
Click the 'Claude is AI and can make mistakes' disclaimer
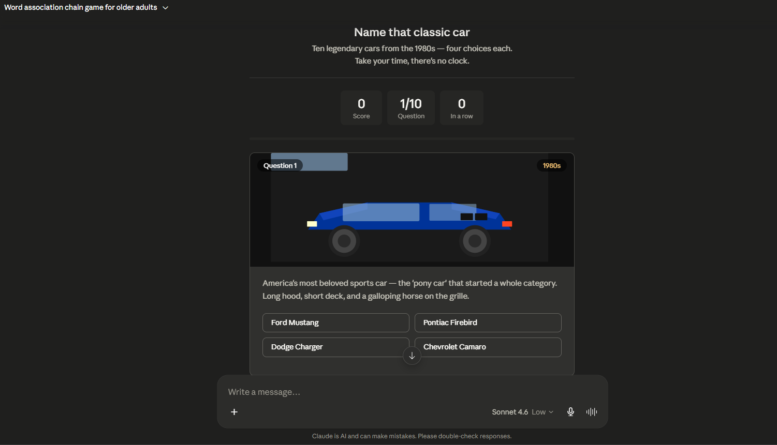(x=412, y=436)
